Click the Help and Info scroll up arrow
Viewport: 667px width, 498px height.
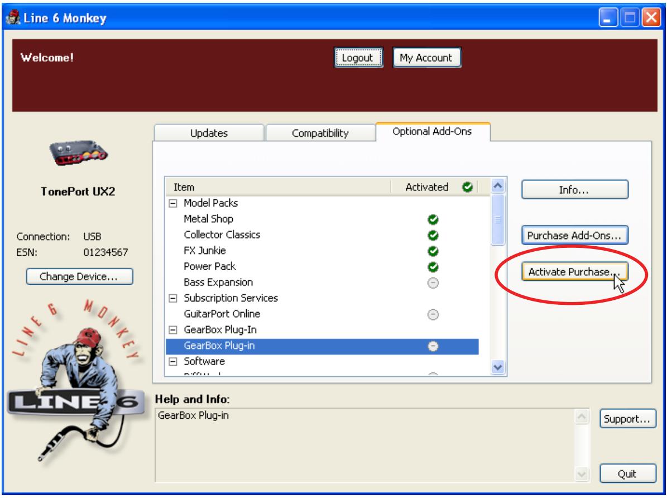[x=582, y=416]
